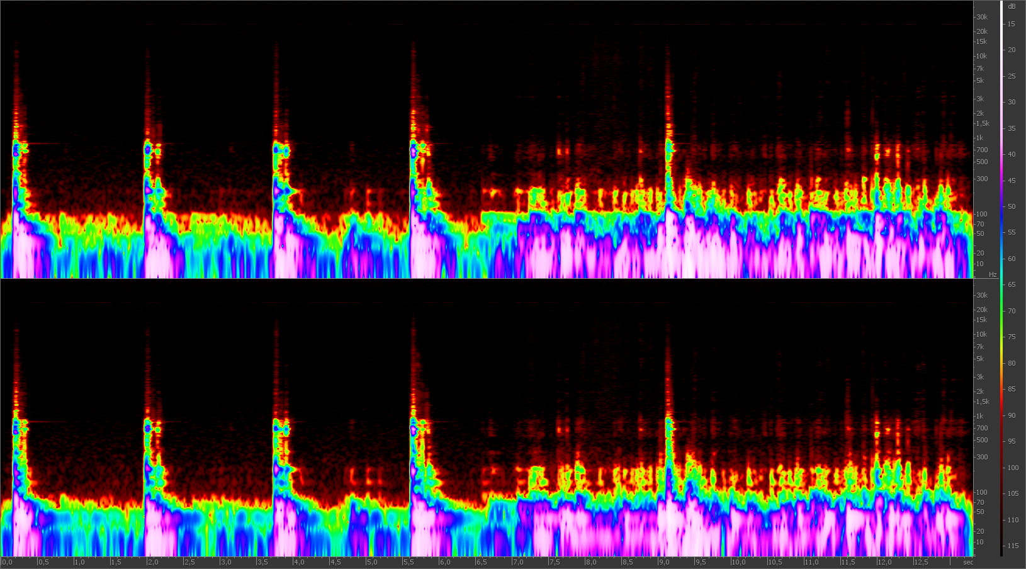Click the 10 Hz label on lower frequency axis
Viewport: 1026px width, 569px height.
pos(979,542)
